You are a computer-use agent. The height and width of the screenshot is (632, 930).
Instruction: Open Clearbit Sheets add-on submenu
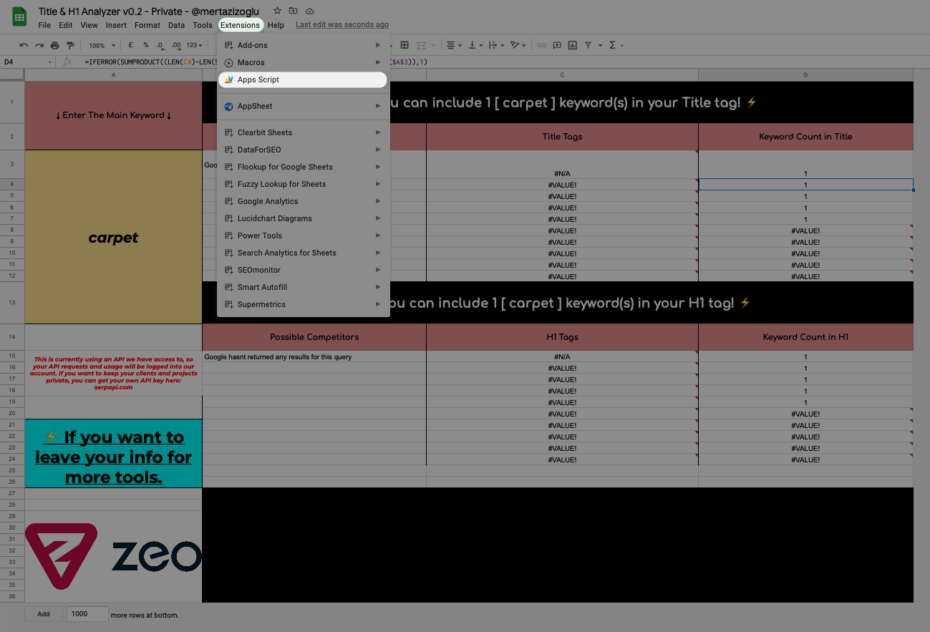tap(304, 132)
